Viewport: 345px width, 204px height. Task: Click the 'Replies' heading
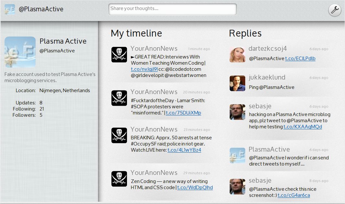click(x=245, y=34)
